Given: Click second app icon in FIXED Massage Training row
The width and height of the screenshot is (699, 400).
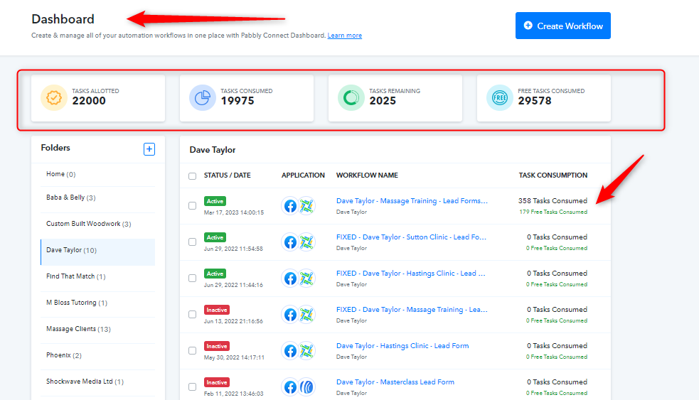Looking at the screenshot, I should point(306,315).
